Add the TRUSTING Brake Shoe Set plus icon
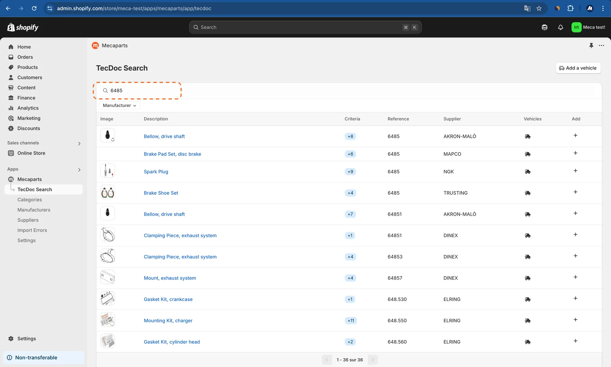611x367 pixels. click(x=575, y=192)
